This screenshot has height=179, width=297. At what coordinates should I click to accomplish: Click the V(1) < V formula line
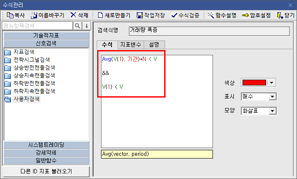(x=112, y=87)
